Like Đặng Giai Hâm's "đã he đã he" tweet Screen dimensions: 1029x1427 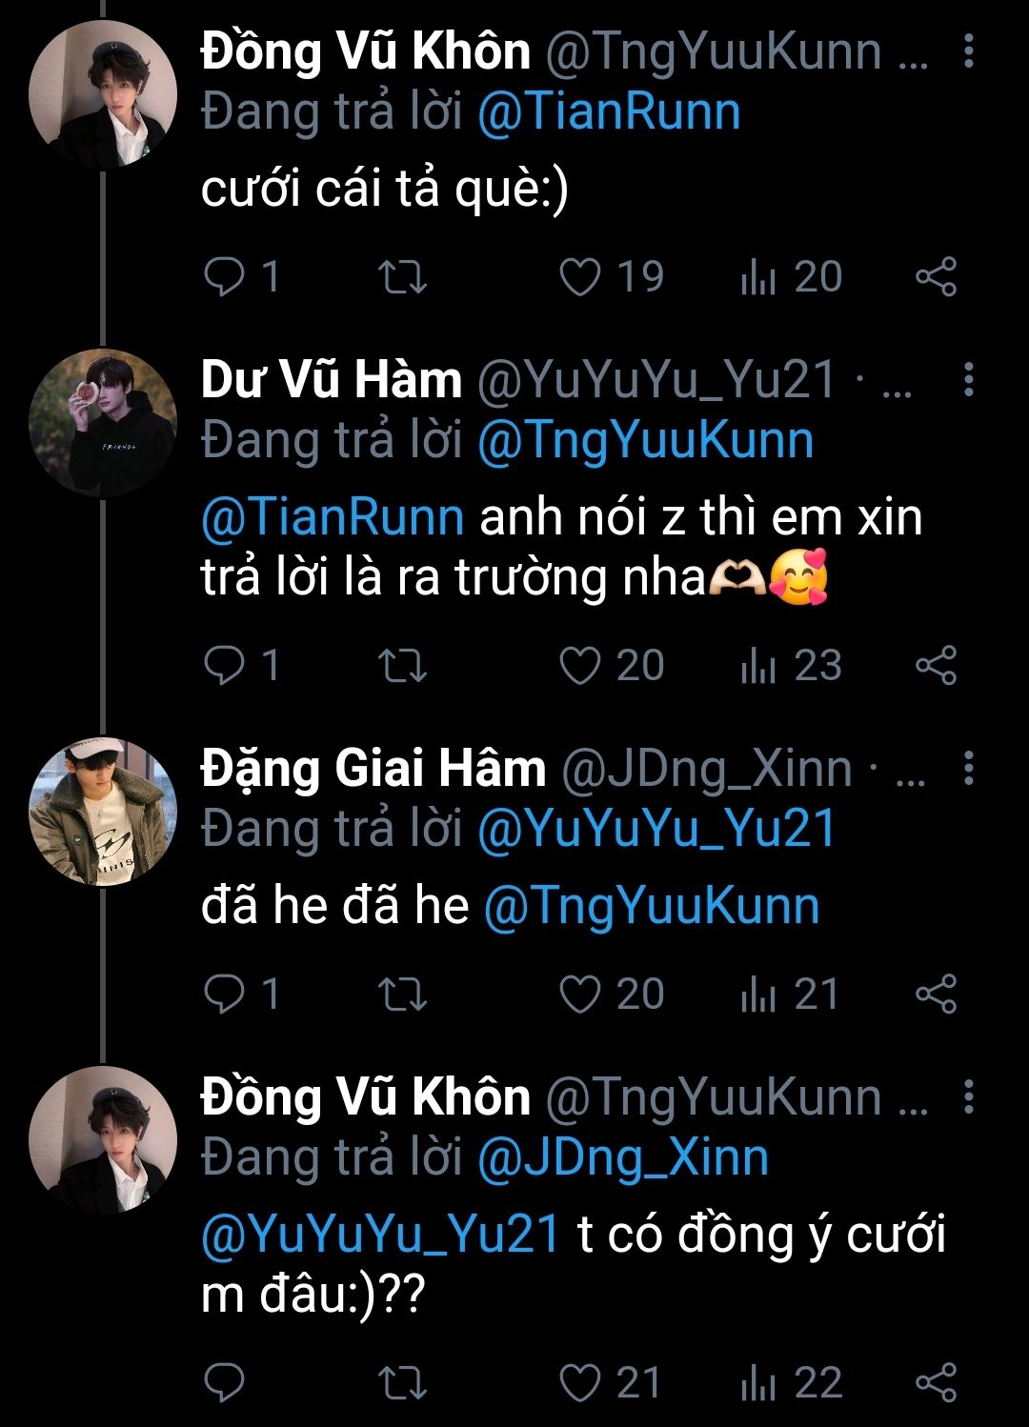point(579,995)
